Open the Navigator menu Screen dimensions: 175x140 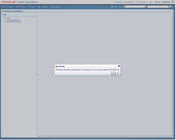pyautogui.click(x=10, y=7)
